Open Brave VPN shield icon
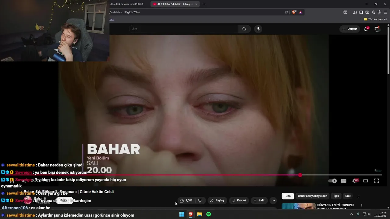The image size is (390, 219). (379, 12)
